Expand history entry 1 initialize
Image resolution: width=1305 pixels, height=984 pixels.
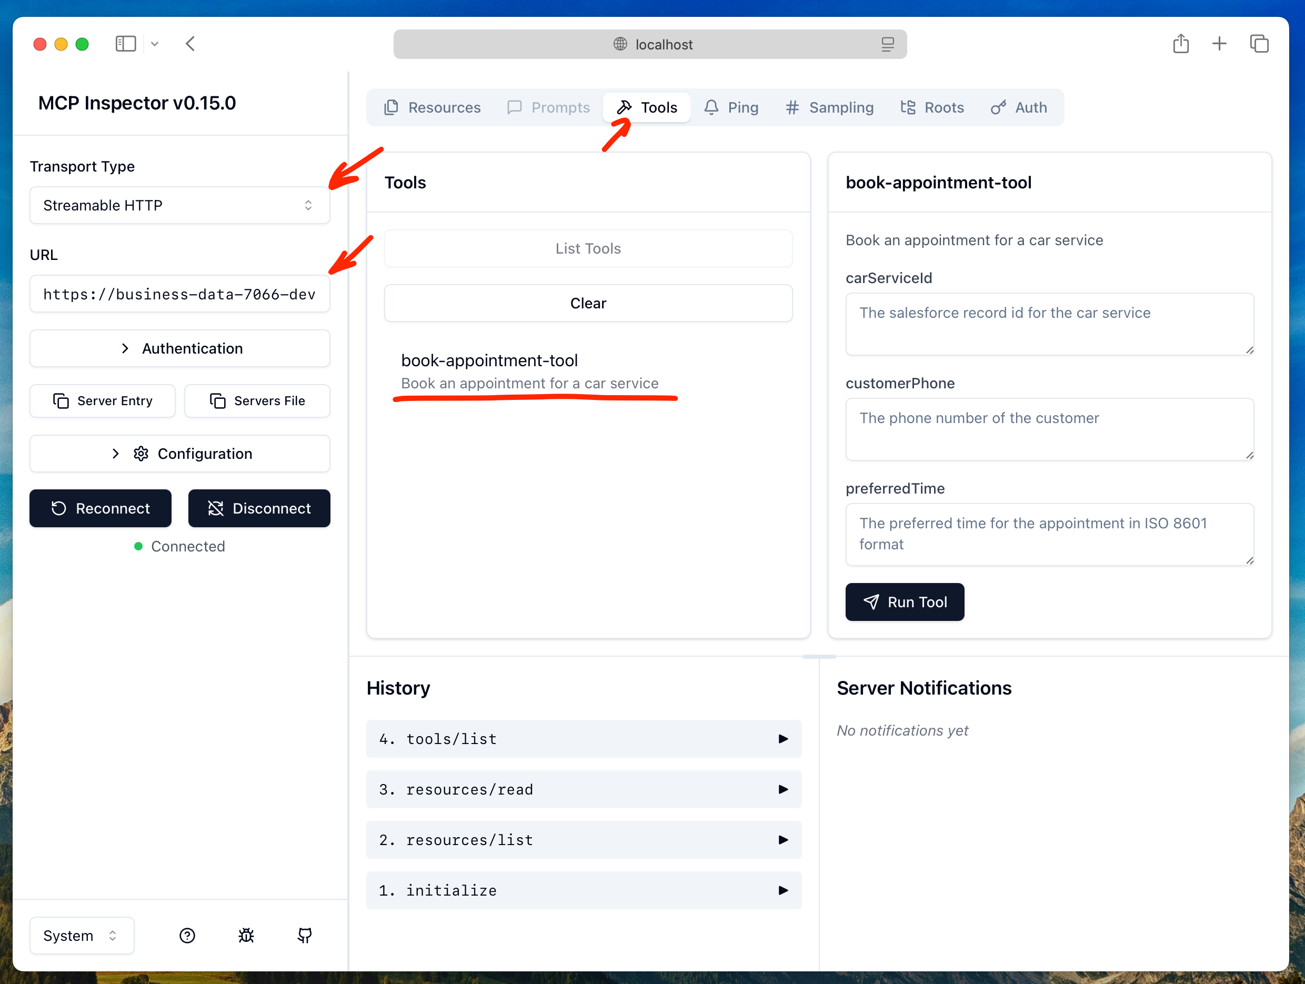point(584,890)
